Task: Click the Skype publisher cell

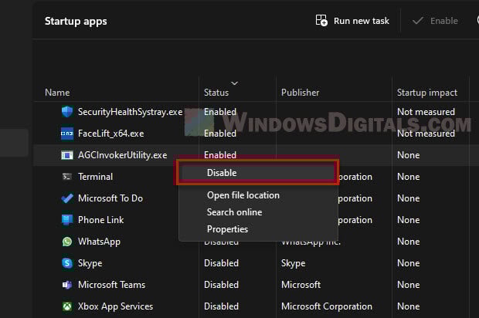Action: coord(294,263)
